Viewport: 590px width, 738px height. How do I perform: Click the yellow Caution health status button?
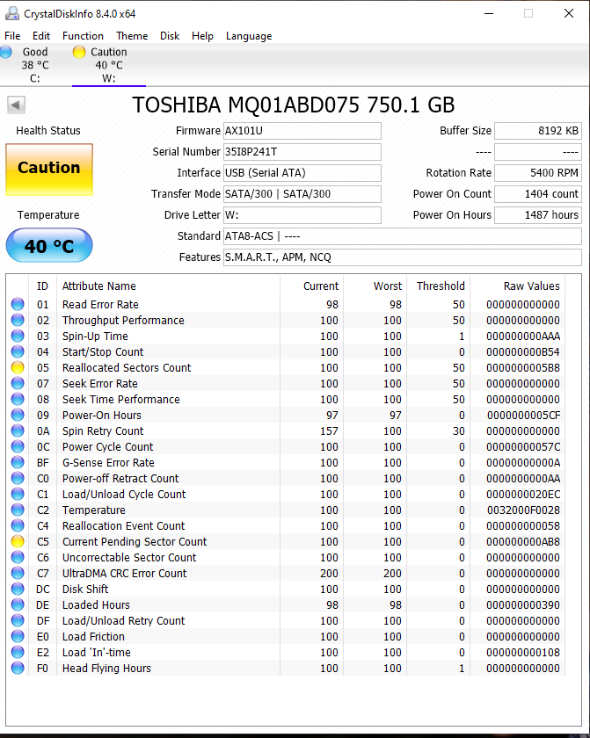coord(49,170)
